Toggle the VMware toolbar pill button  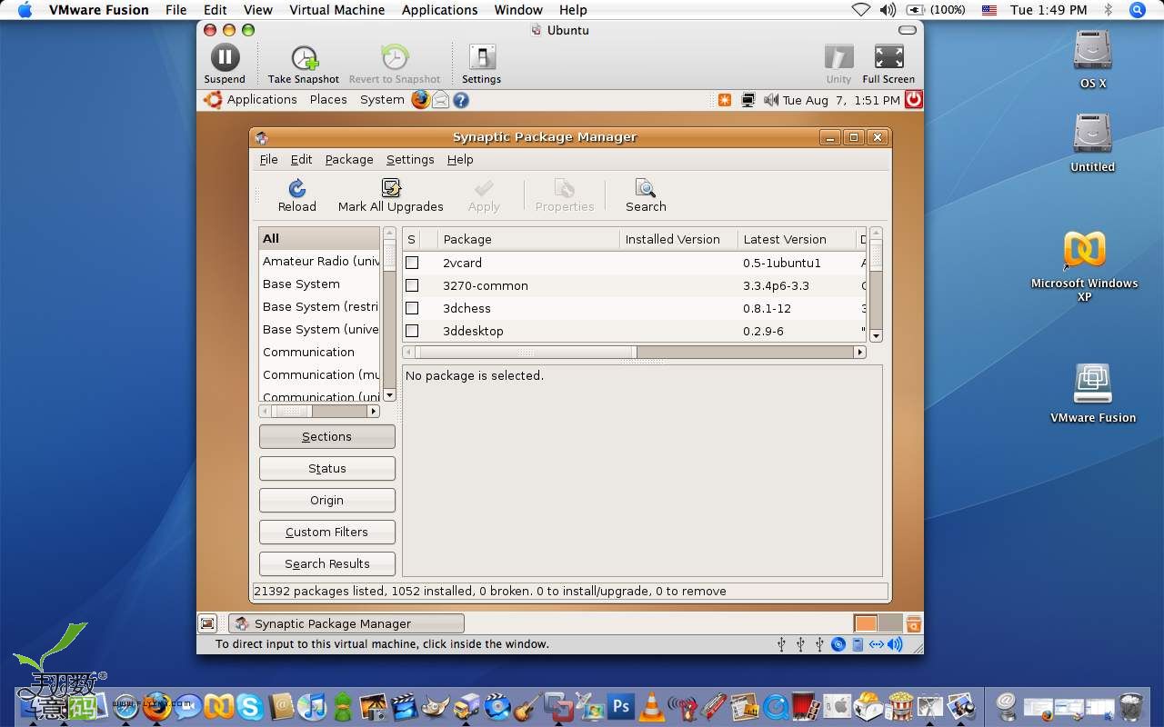pos(907,30)
